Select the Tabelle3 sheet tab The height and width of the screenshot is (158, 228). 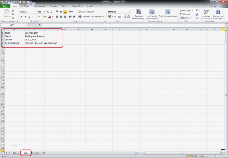point(35,153)
